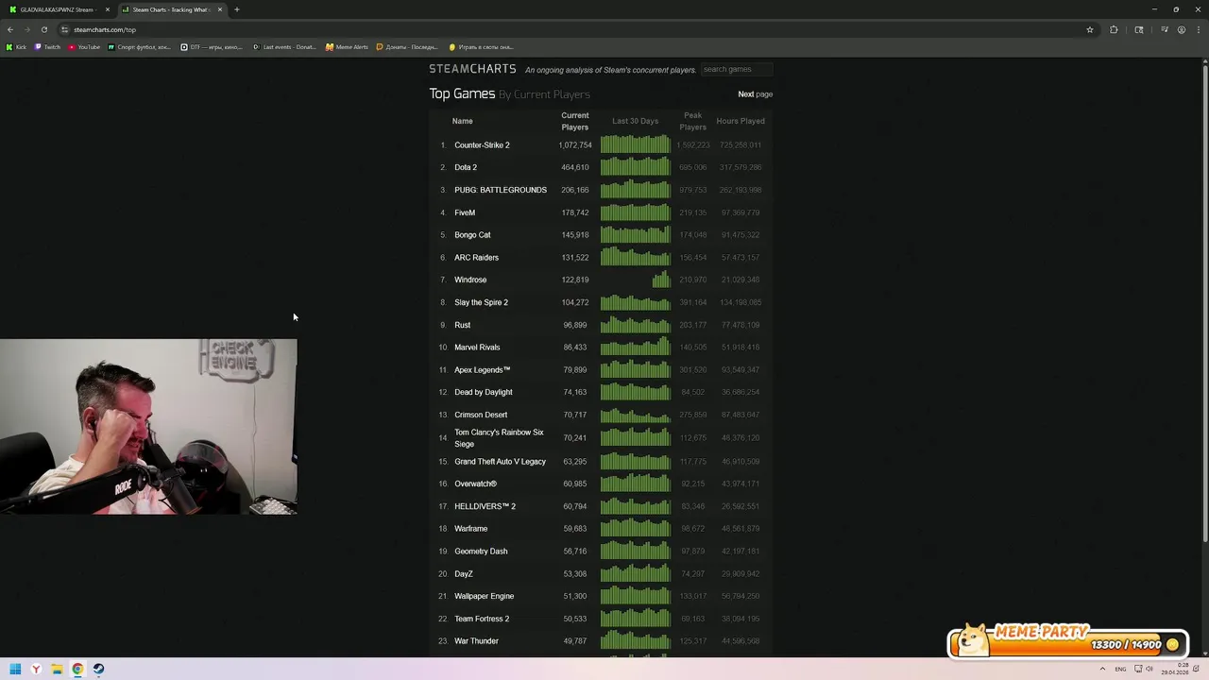Image resolution: width=1209 pixels, height=680 pixels.
Task: Open File Explorer from the taskbar
Action: tap(57, 669)
